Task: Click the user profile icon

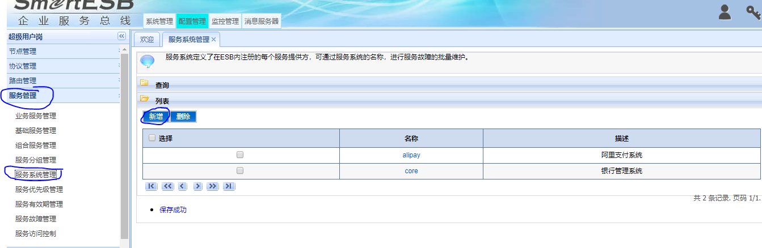Action: point(725,12)
